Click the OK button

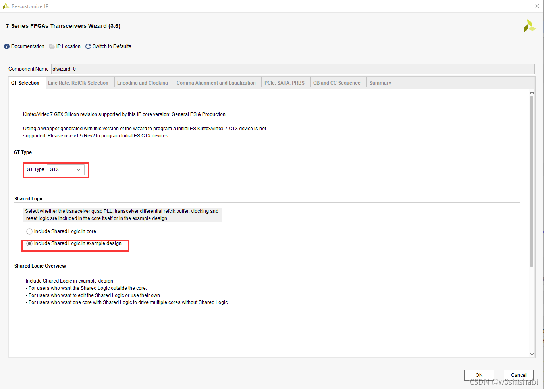pos(479,375)
